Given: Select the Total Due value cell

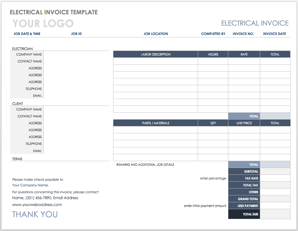Looking at the screenshot, I should coord(275,214).
